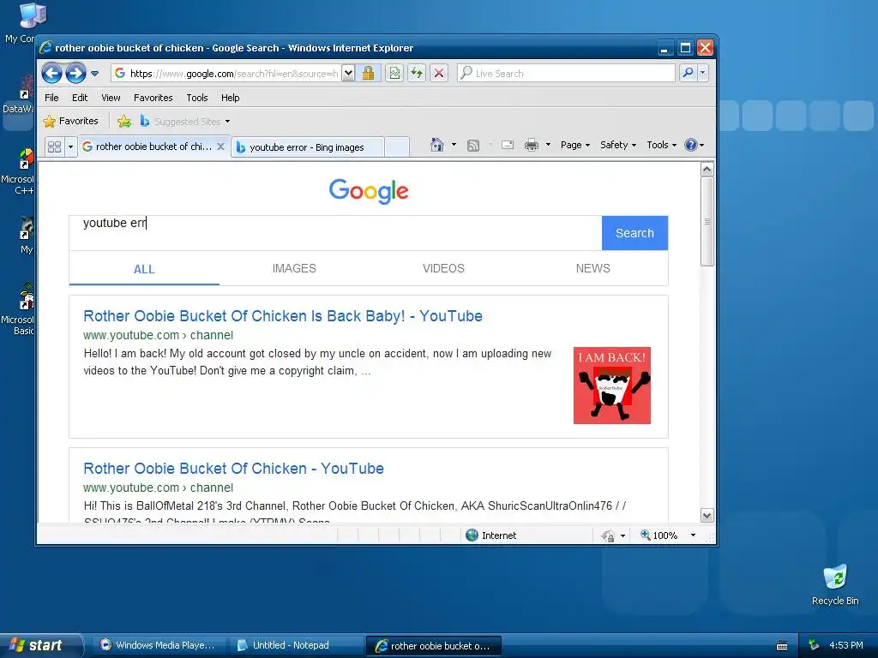The image size is (878, 658).
Task: Click the Print icon
Action: pyautogui.click(x=532, y=145)
